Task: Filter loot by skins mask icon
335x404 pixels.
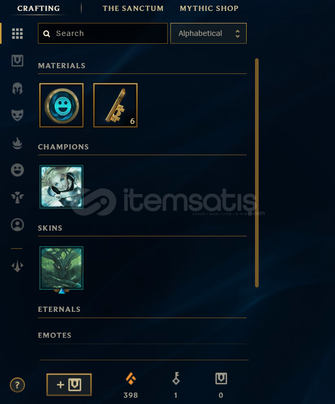Action: point(17,115)
